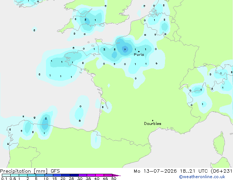Select the lightest legend swatch between 0.1 and 0.5
This screenshot has height=180, width=233.
coord(6,175)
